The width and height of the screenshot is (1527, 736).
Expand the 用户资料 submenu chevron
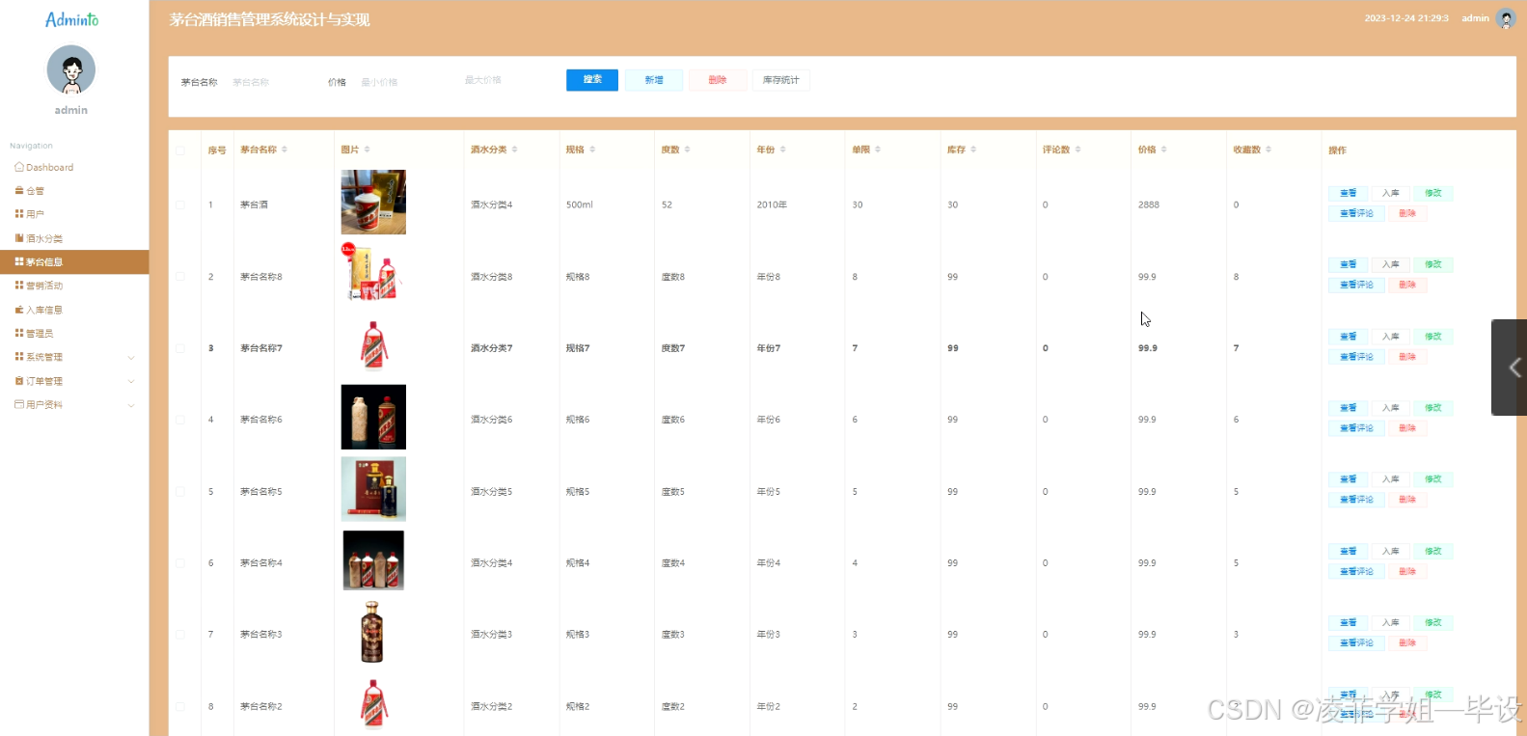tap(131, 405)
